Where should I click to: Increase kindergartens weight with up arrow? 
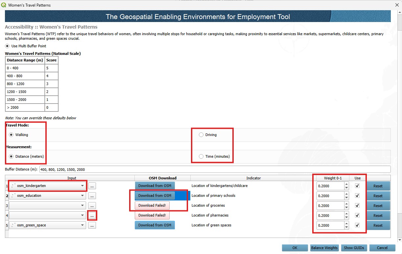point(346,184)
